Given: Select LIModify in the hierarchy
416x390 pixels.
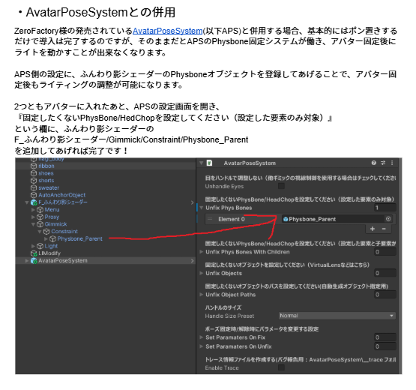Looking at the screenshot, I should click(49, 253).
